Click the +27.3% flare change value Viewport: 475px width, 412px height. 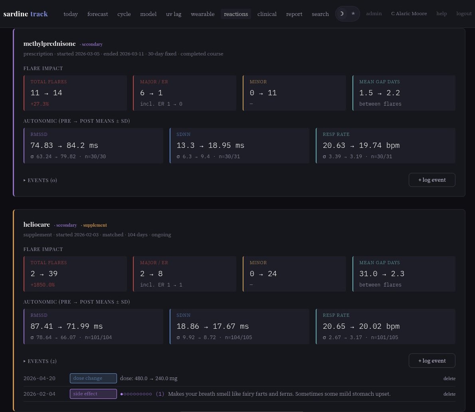coord(40,104)
